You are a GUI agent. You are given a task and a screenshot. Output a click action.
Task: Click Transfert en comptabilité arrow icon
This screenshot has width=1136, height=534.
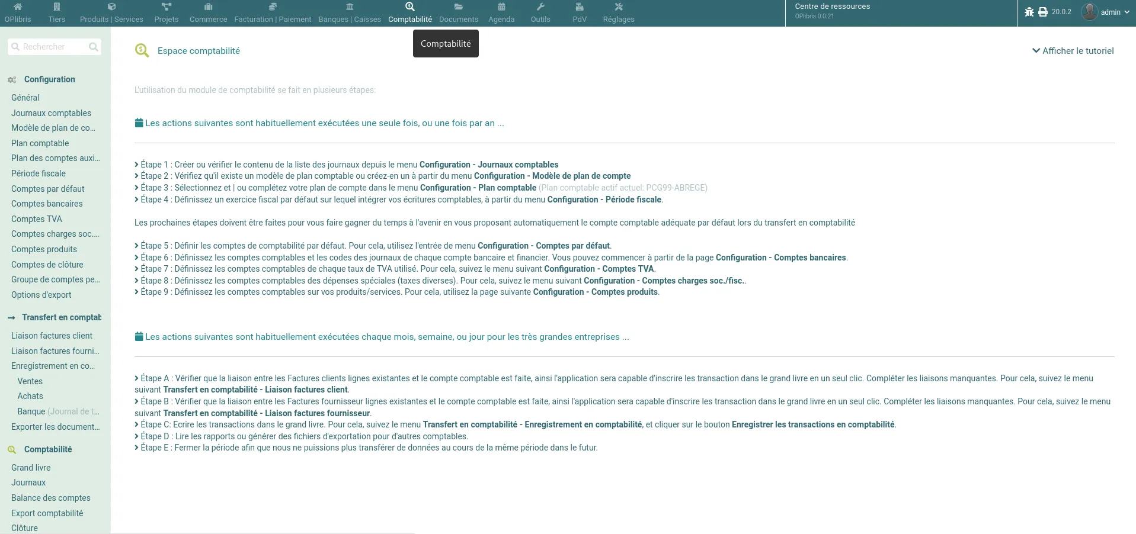click(x=11, y=318)
